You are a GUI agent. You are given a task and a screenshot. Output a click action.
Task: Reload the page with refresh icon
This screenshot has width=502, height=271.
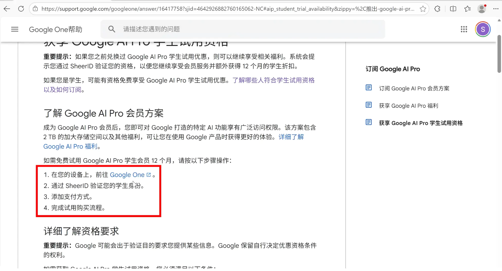coord(21,9)
